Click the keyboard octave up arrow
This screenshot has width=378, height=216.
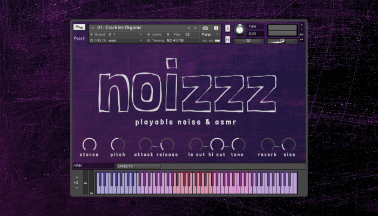(76, 177)
